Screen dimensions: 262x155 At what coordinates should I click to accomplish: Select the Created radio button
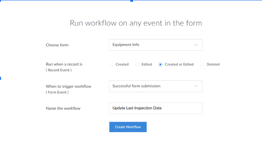click(111, 64)
